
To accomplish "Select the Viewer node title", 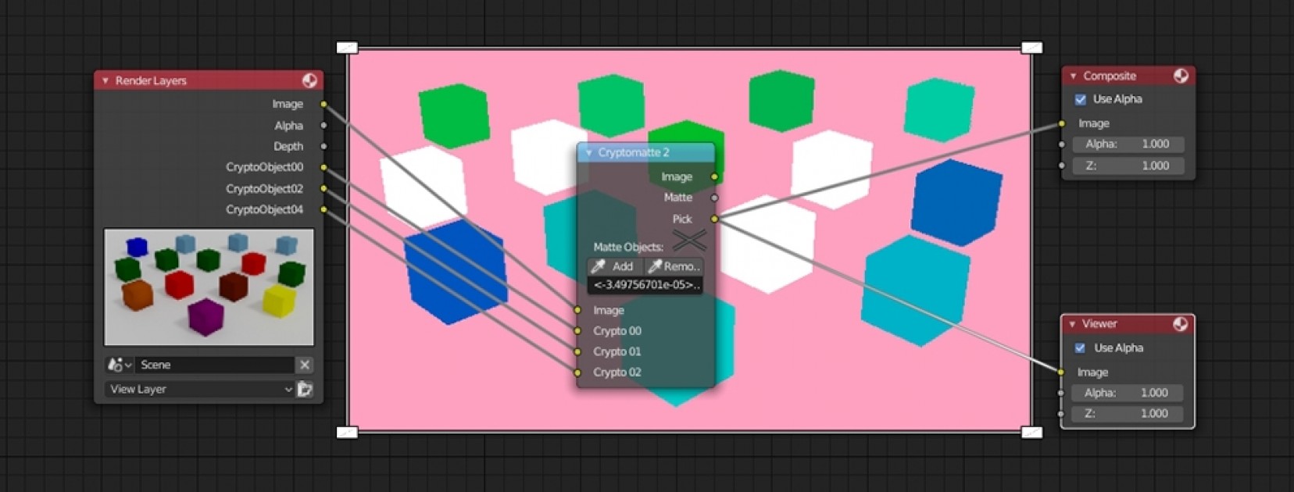I will coord(1099,324).
